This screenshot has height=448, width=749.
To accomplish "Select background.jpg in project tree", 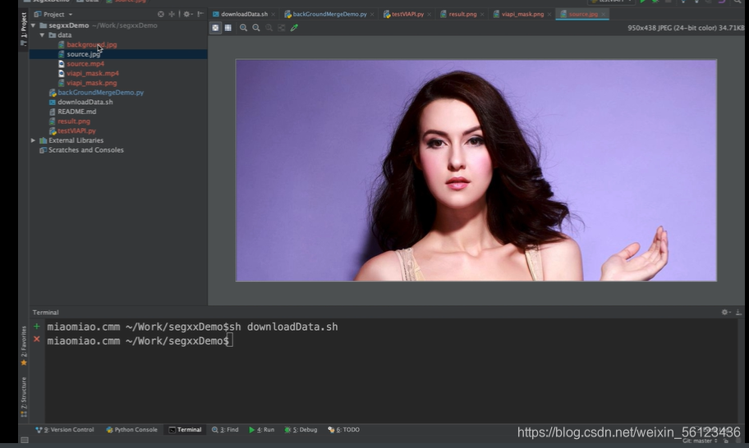I will pos(92,44).
